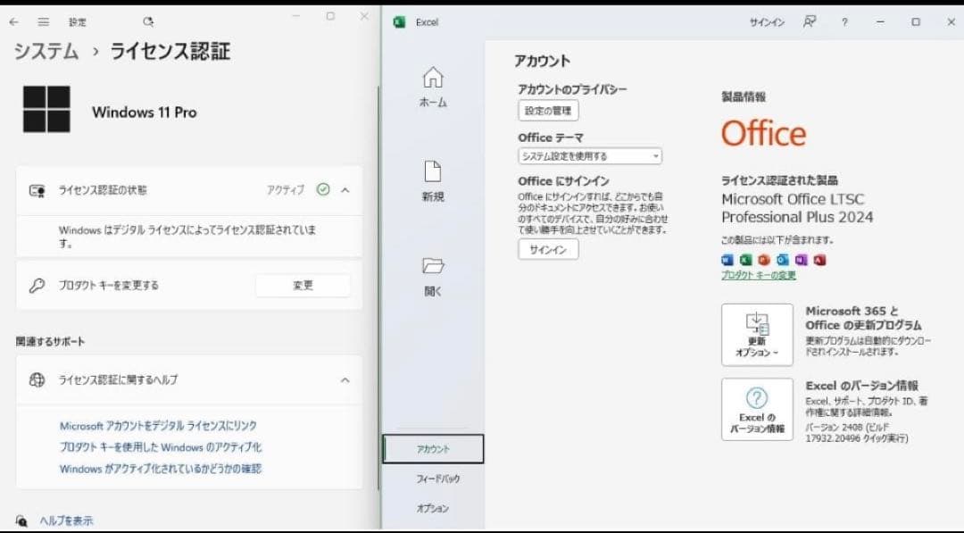
Task: Open Windows がアクティブ化されているかどうかの確認 link
Action: tap(161, 469)
